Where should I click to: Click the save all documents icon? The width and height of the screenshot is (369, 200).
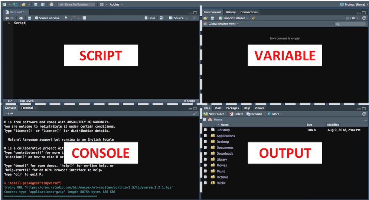coord(43,4)
